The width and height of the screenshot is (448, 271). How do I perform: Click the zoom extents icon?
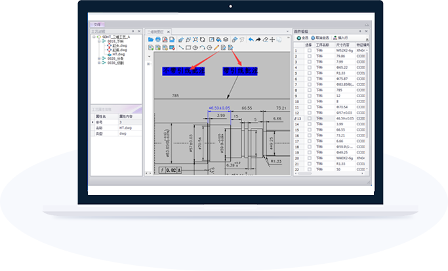pos(195,39)
